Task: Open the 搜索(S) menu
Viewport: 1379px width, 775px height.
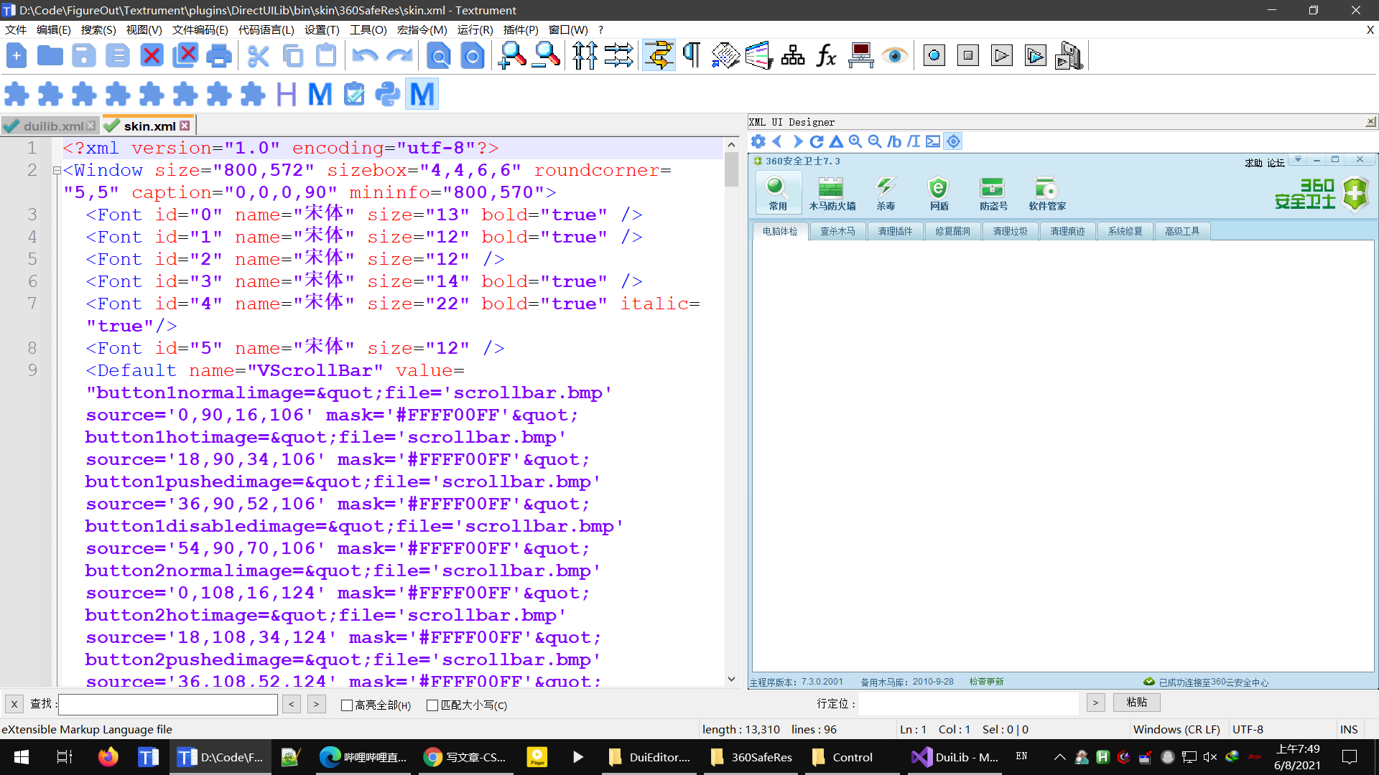Action: [x=98, y=29]
